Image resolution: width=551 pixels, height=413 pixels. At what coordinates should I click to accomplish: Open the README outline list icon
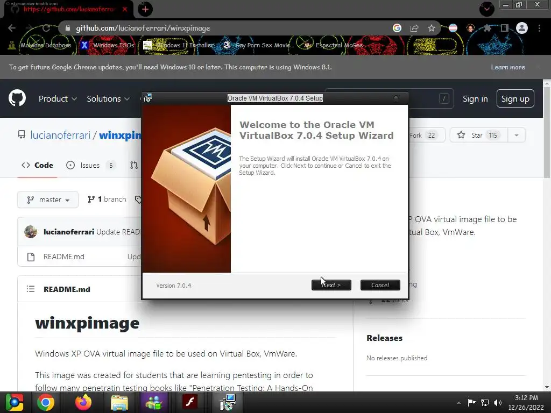pyautogui.click(x=31, y=289)
